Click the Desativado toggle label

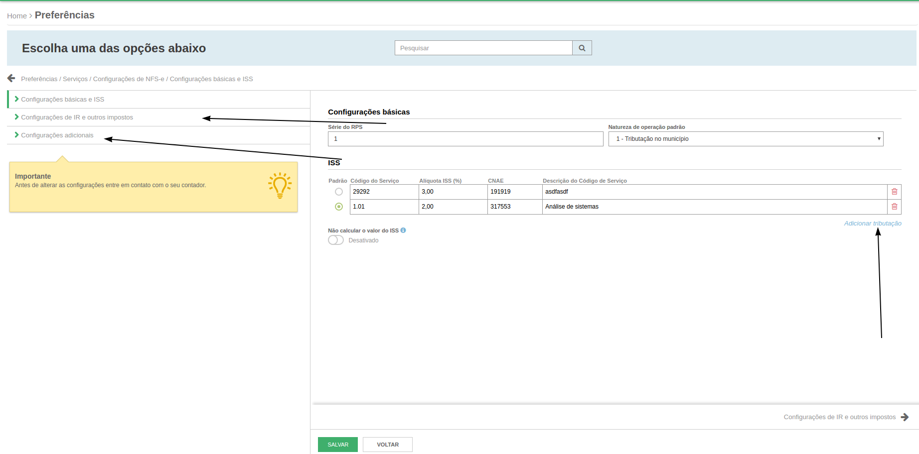363,240
